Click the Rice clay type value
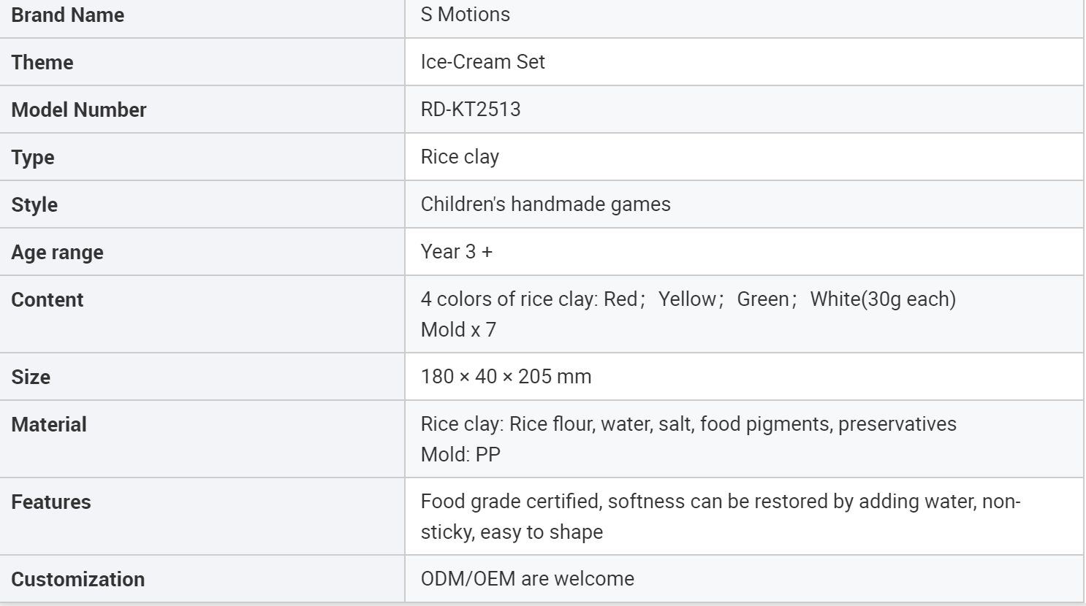 click(x=460, y=157)
